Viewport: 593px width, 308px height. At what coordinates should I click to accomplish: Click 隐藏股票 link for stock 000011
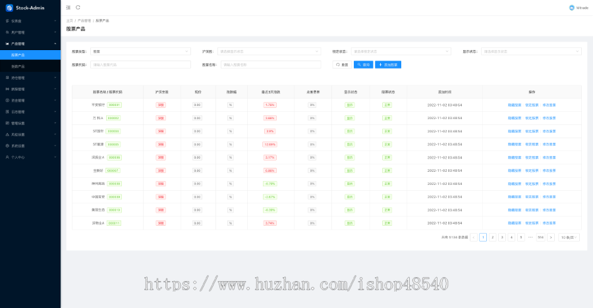(515, 223)
